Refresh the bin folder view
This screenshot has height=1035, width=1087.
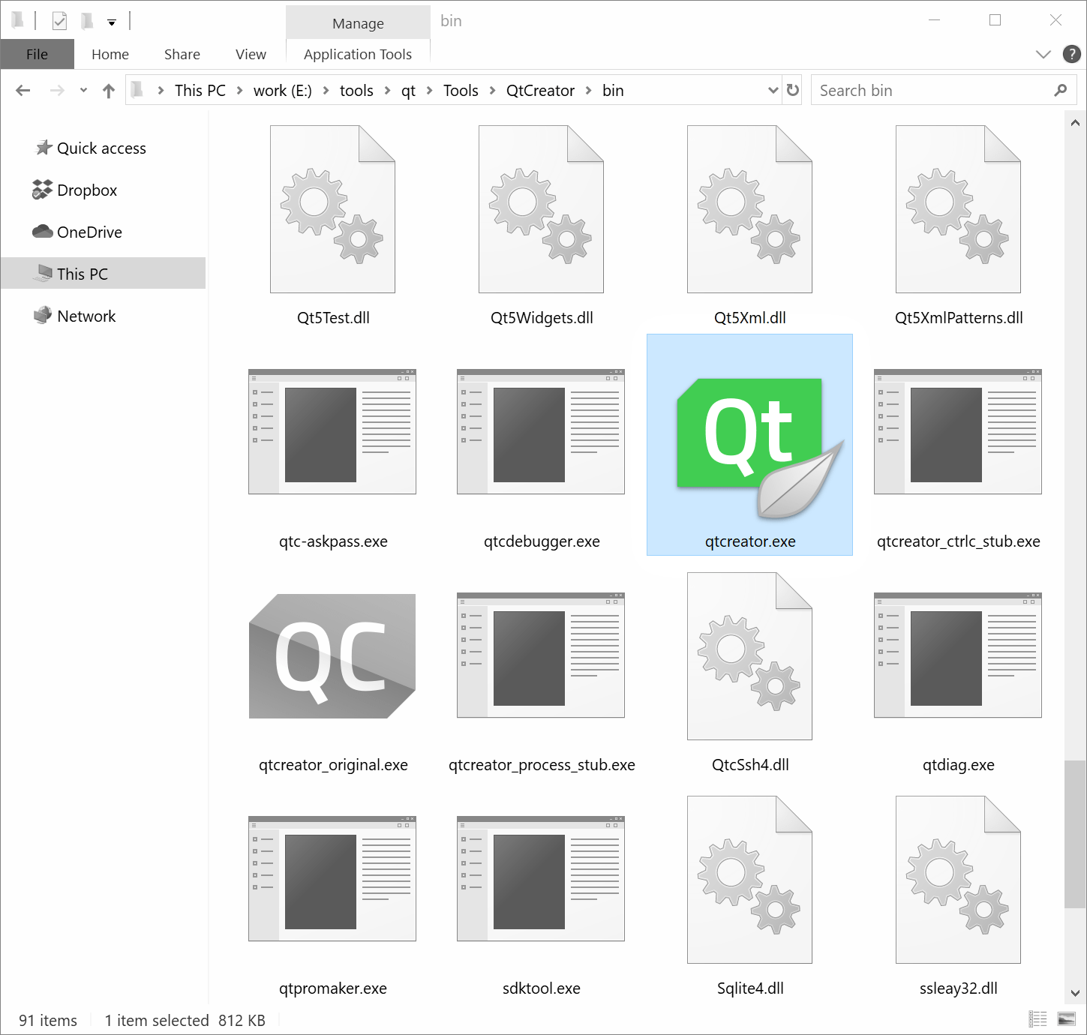(792, 90)
